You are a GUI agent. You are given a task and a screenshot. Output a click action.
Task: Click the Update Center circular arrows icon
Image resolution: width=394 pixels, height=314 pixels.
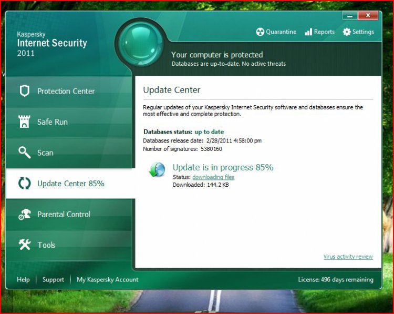24,183
